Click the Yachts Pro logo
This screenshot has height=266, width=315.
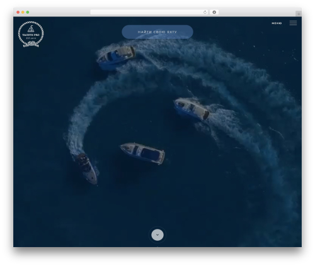point(31,34)
